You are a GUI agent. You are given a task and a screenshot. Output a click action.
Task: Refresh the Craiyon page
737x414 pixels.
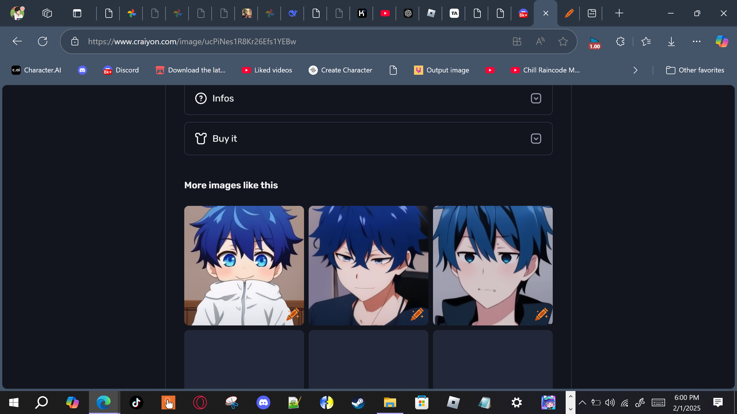tap(43, 41)
